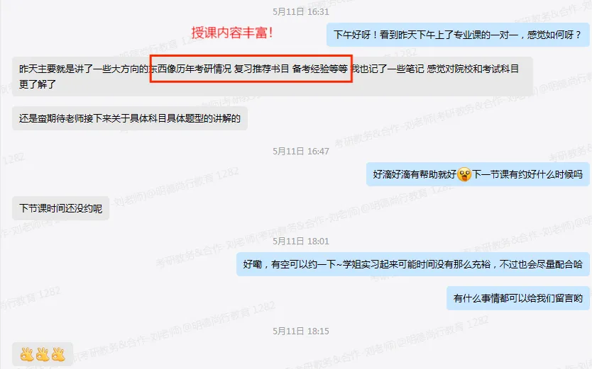Select the message starting 好嘞，有空可以约一下
Screen dimensions: 592x369
(412, 264)
